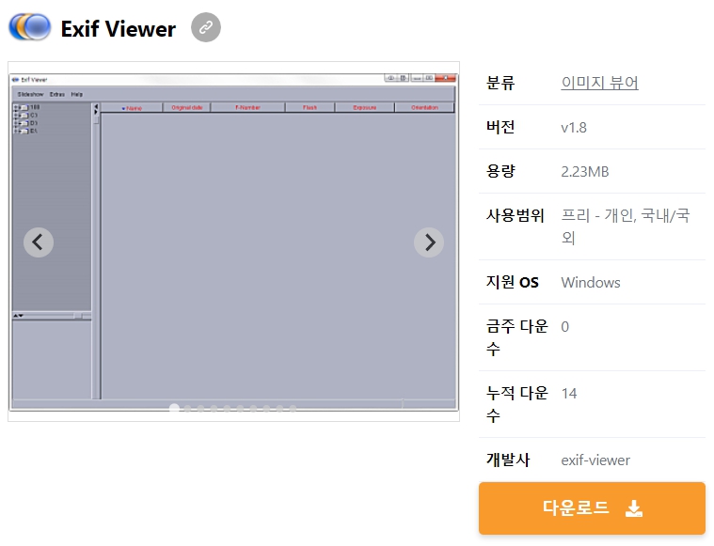Click the cumulative downloads value 14
This screenshot has height=546, width=714.
569,393
